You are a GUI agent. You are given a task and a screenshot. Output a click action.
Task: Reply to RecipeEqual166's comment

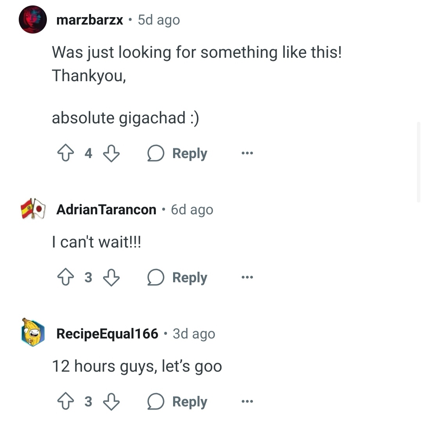(177, 402)
